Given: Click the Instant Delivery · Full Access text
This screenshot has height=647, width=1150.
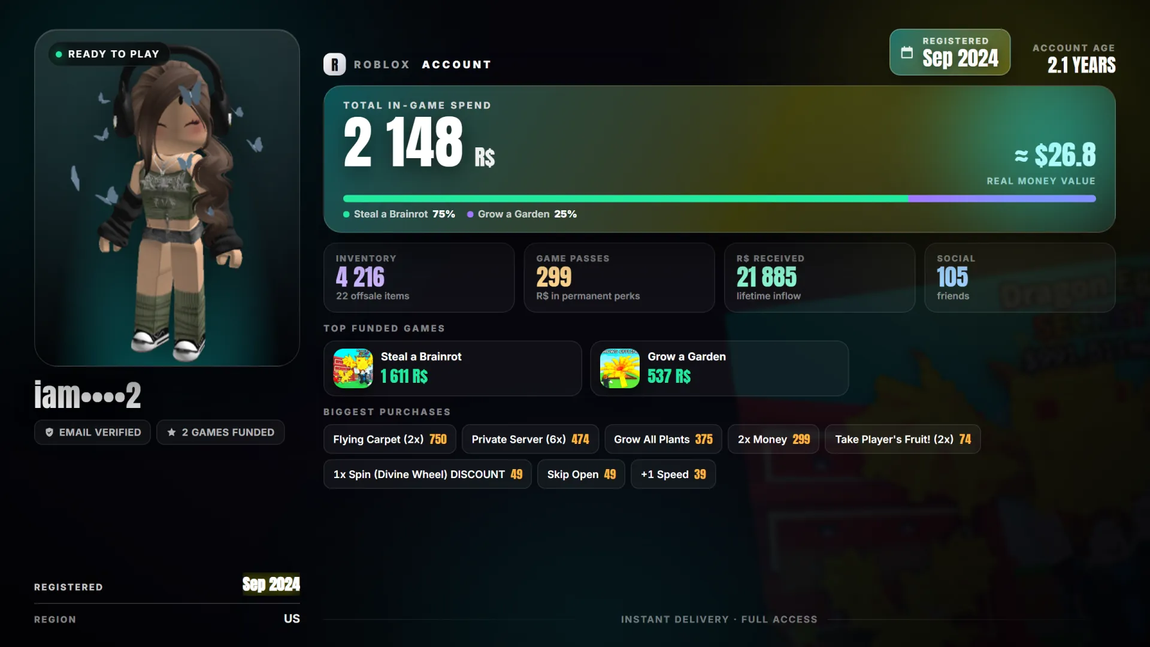Looking at the screenshot, I should click(x=719, y=619).
